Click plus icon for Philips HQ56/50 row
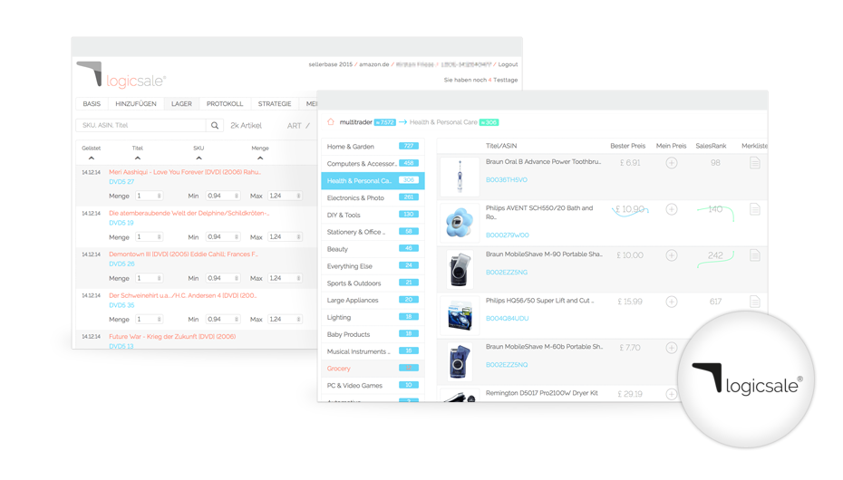 672,302
